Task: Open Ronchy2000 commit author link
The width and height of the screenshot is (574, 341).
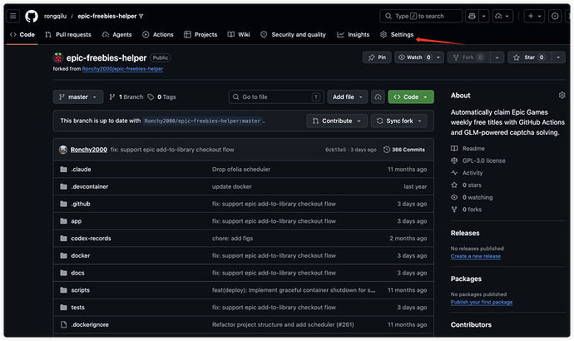Action: point(89,150)
